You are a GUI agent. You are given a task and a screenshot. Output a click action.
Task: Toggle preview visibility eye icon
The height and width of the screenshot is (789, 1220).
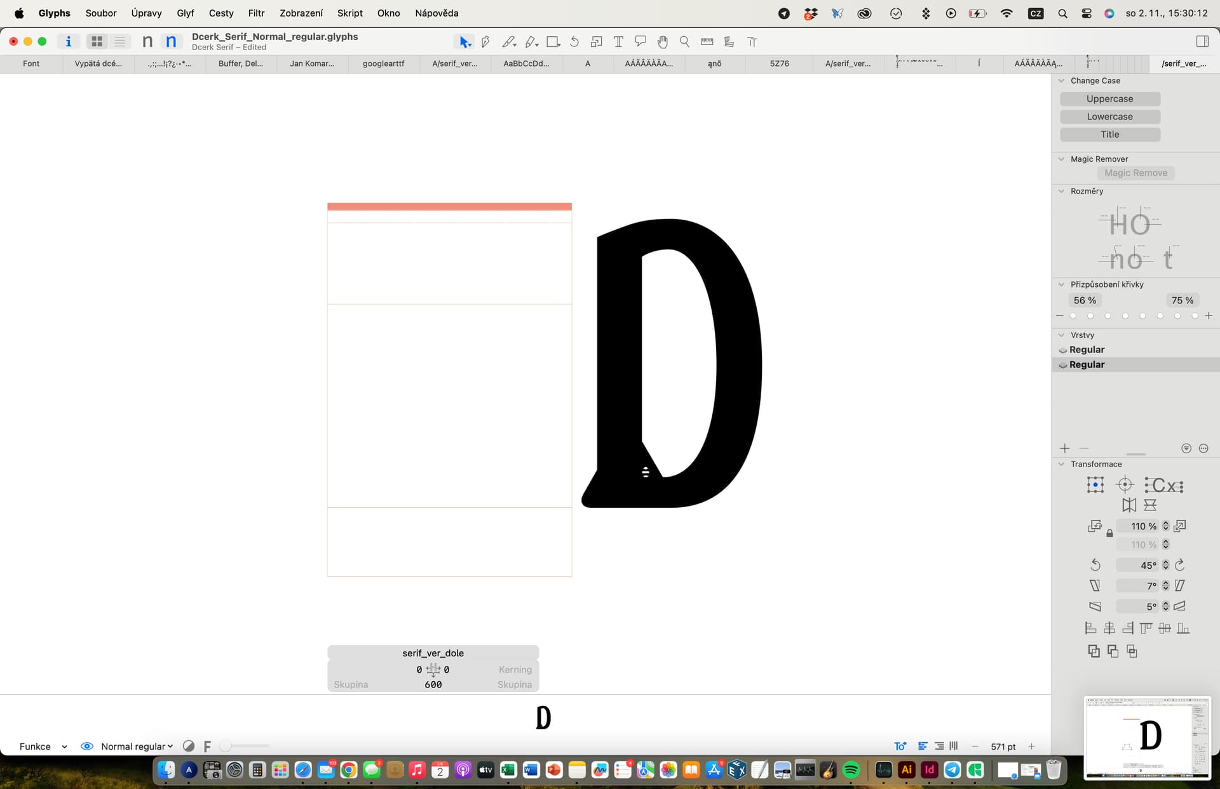click(87, 746)
